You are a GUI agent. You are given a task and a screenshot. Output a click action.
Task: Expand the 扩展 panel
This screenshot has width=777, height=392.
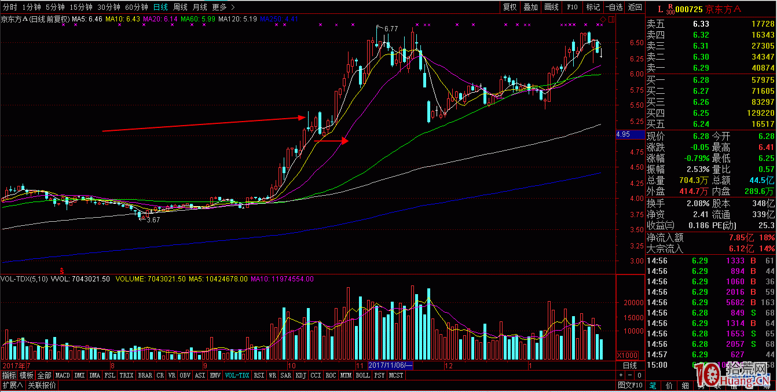[x=12, y=385]
